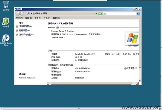This screenshot has width=162, height=110.
Task: Click the system window title bar icon
Action: click(x=16, y=9)
